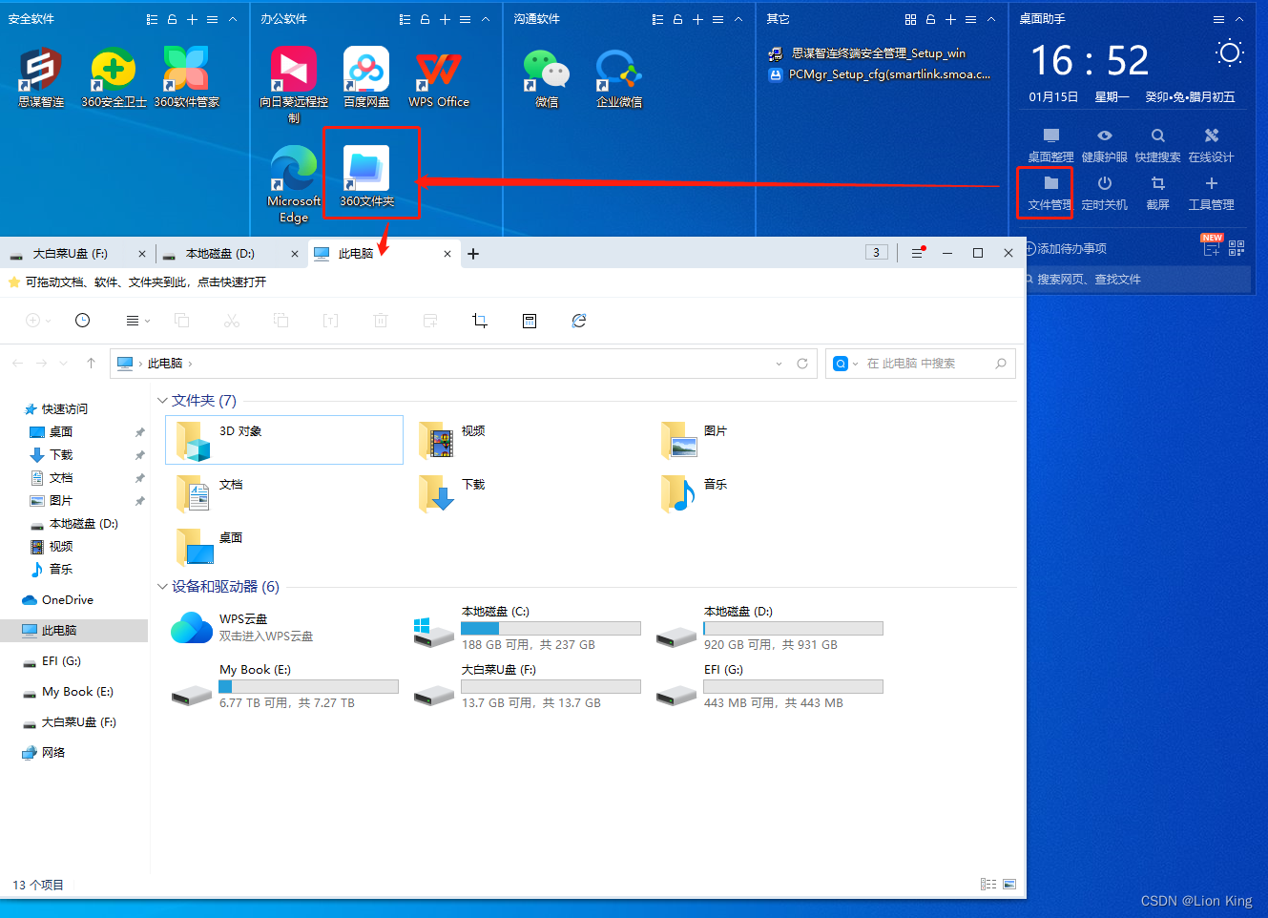The image size is (1268, 918).
Task: Open 企业微信 shortcut
Action: click(x=619, y=76)
